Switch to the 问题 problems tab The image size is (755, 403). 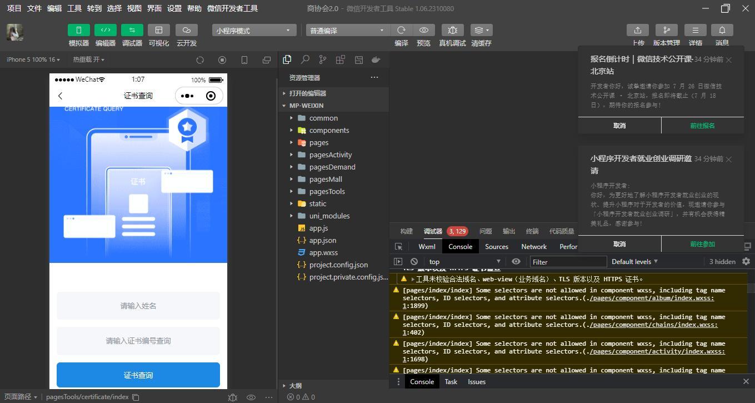486,231
